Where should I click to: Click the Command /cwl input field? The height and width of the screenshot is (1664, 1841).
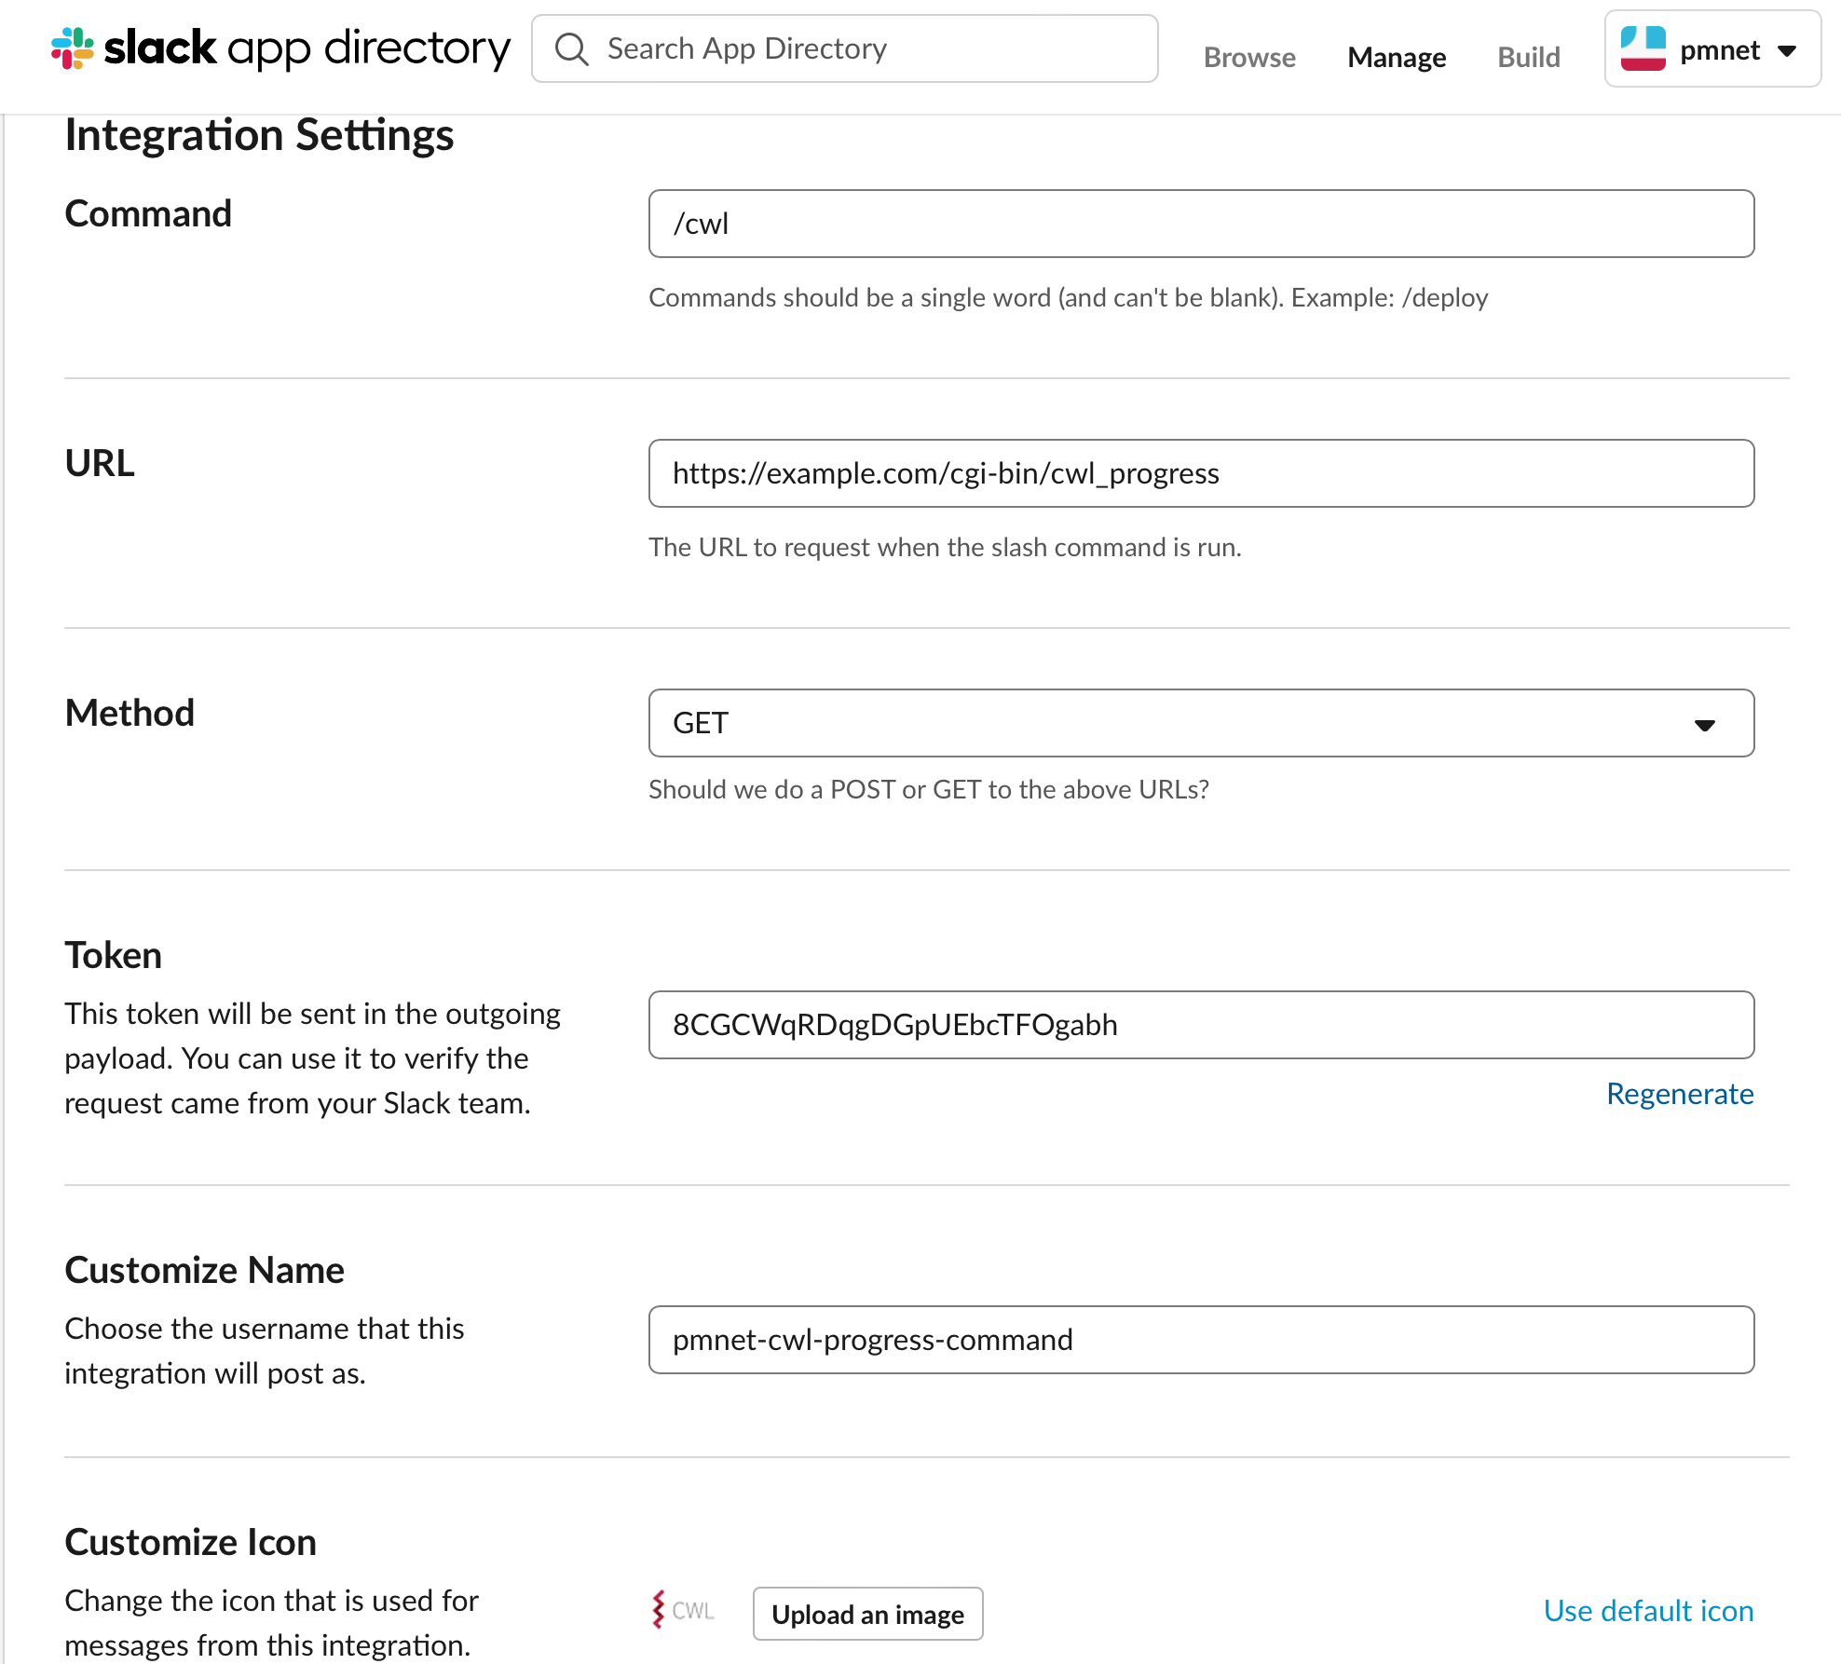[1200, 224]
